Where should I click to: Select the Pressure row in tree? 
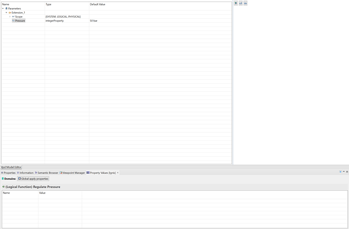point(20,21)
